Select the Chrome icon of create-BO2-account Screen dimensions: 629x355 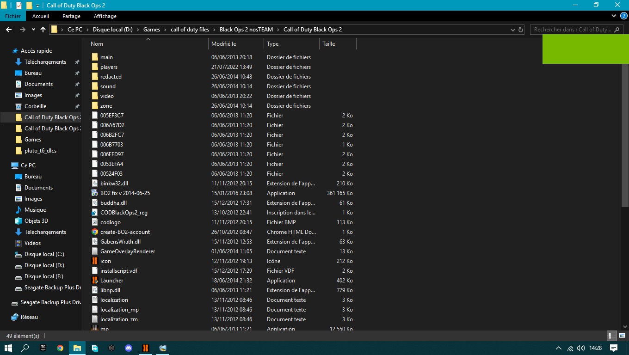point(95,232)
